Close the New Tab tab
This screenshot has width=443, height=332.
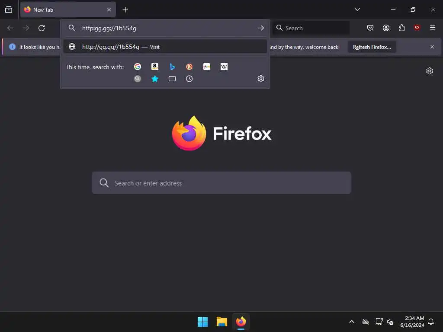[109, 10]
